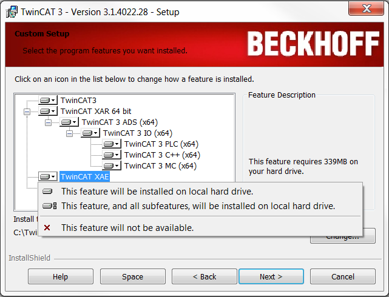Select TwinCAT 3 IO (x64) label

[138, 133]
